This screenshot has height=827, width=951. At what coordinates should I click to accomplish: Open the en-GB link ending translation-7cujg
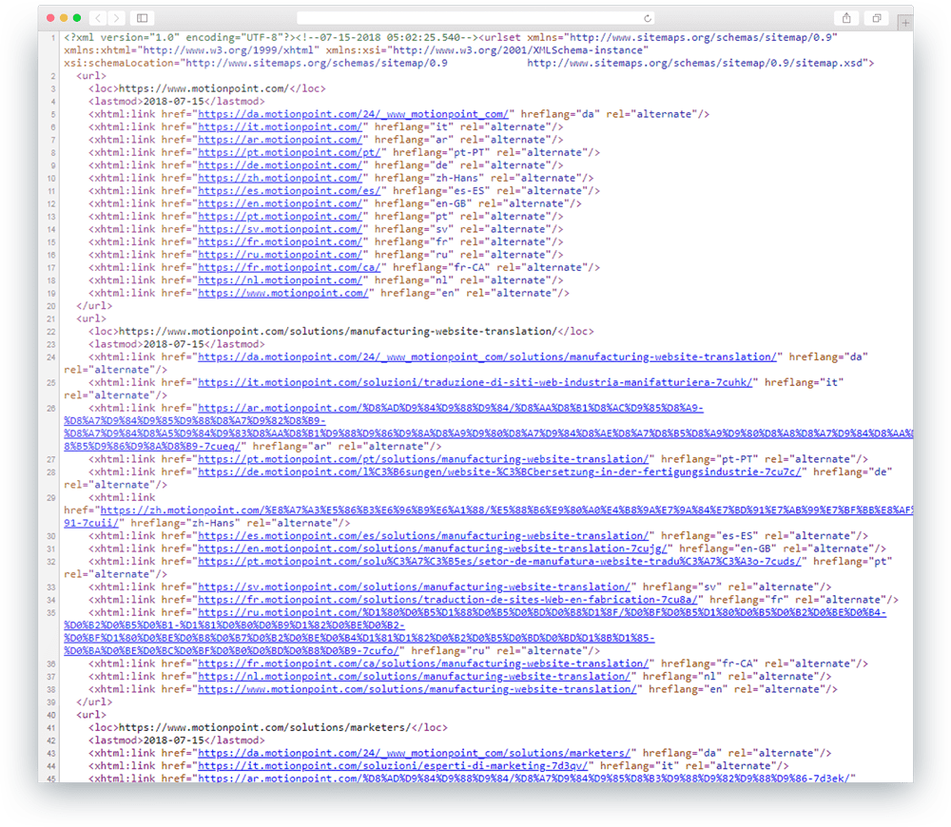coord(433,548)
